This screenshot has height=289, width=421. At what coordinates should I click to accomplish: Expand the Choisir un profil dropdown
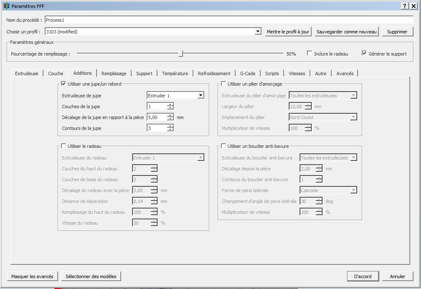click(x=258, y=32)
